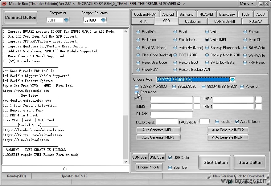
Task: Select the Rd Unlock radio option
Action: point(138,40)
